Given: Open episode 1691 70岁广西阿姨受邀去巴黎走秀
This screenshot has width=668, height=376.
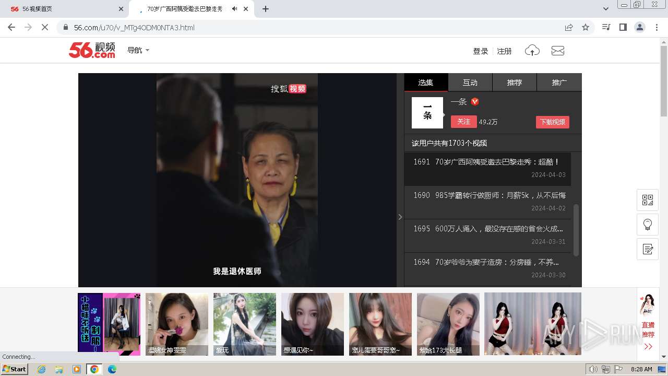Looking at the screenshot, I should coord(487,169).
